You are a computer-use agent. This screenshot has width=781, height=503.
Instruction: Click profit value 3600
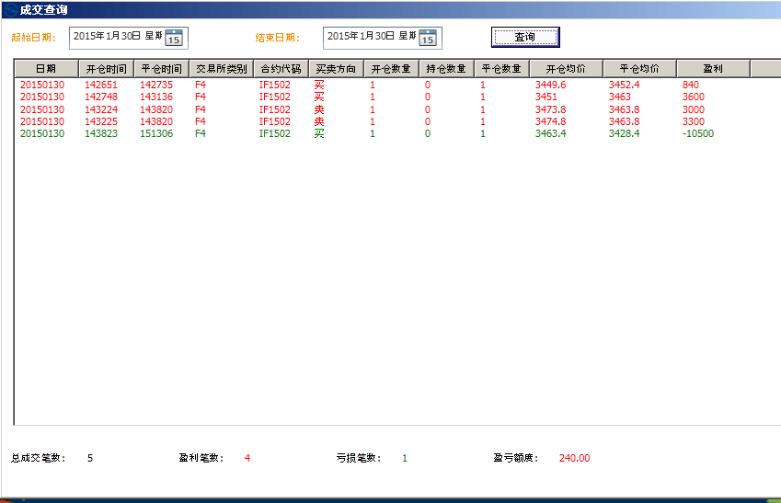pos(694,97)
